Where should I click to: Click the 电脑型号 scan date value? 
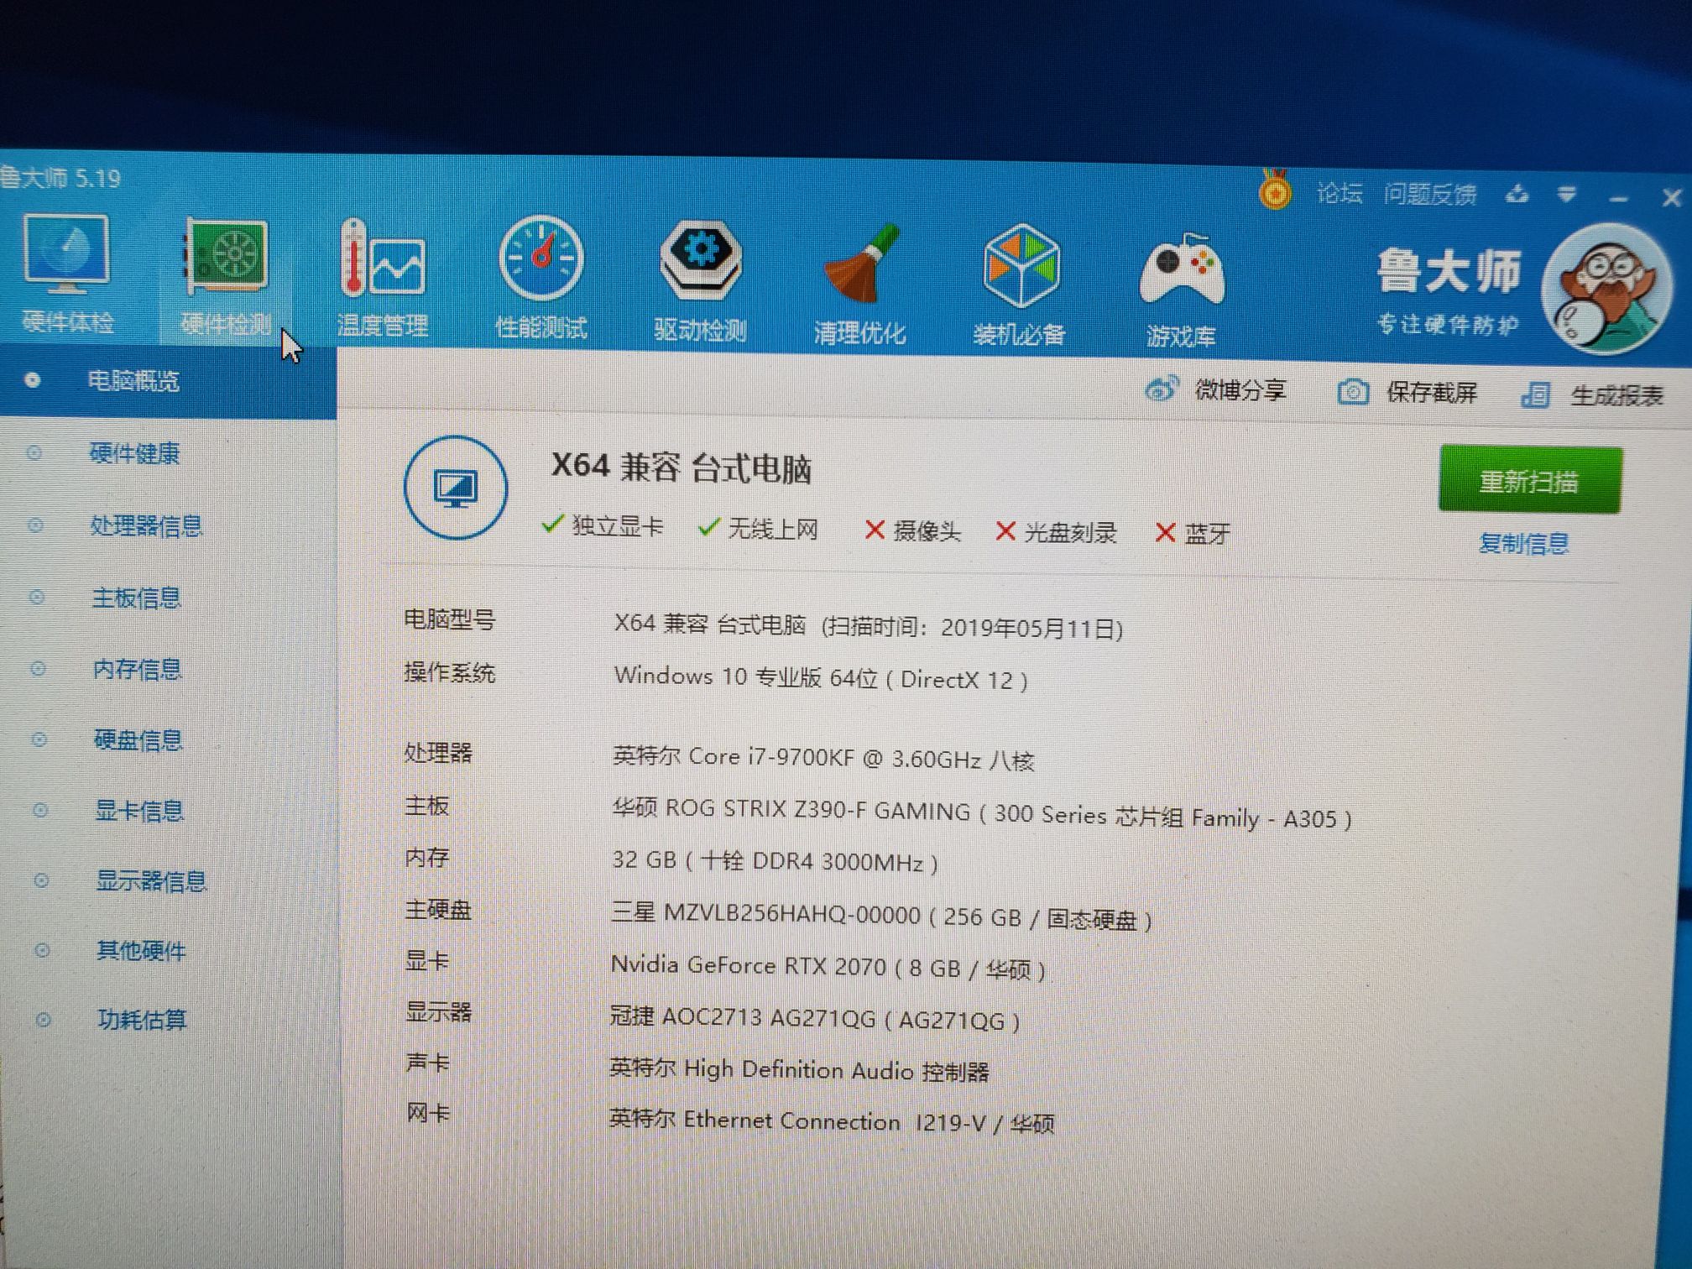pyautogui.click(x=869, y=626)
